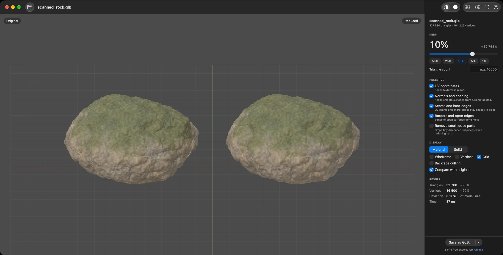The width and height of the screenshot is (503, 255).
Task: Focus the Triangle count input field
Action: pos(484,69)
